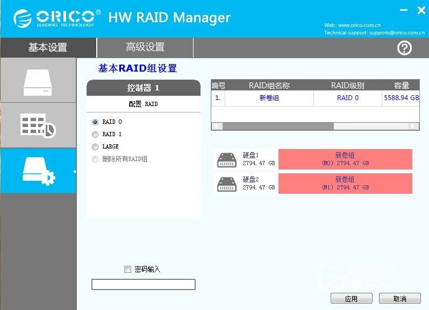
Task: Click the ORICO logo
Action: click(x=57, y=18)
